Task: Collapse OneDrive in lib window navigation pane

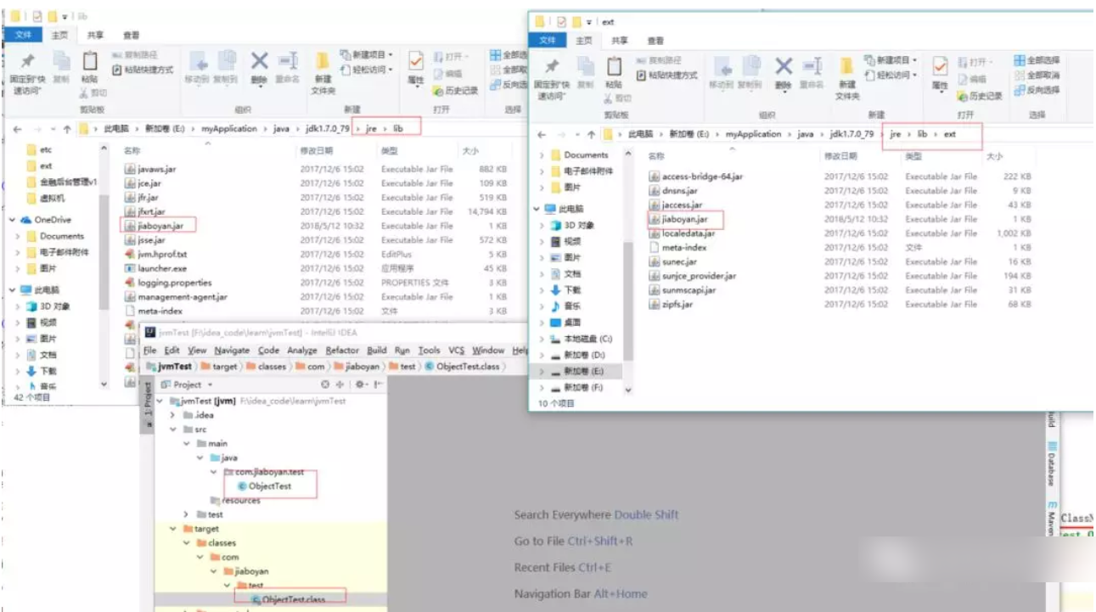Action: [x=13, y=220]
